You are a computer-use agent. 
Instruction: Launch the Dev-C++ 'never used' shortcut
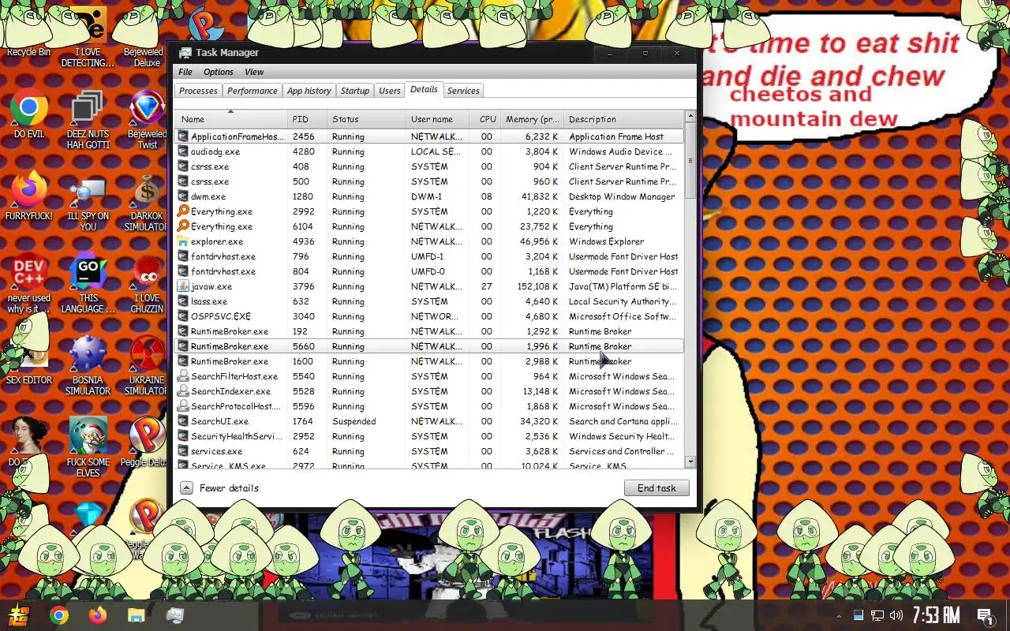tap(29, 284)
